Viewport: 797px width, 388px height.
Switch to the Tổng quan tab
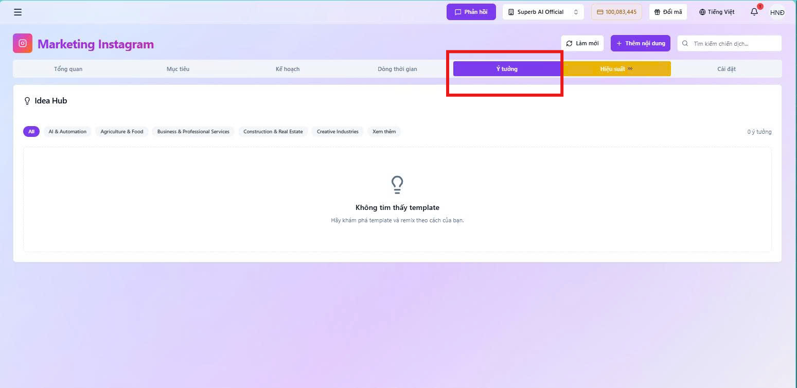tap(68, 69)
